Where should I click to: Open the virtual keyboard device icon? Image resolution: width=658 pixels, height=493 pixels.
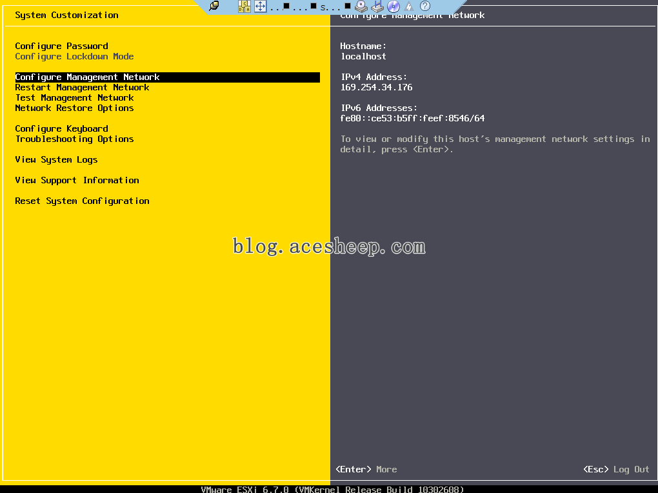tap(377, 6)
